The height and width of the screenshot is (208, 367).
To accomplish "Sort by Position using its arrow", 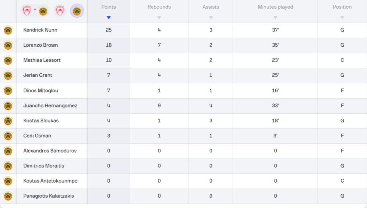I will coord(342,18).
